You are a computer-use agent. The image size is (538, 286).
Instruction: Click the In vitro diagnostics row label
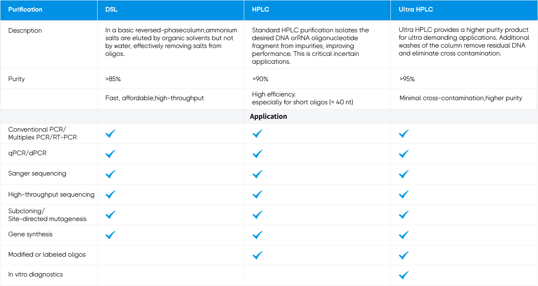click(36, 274)
